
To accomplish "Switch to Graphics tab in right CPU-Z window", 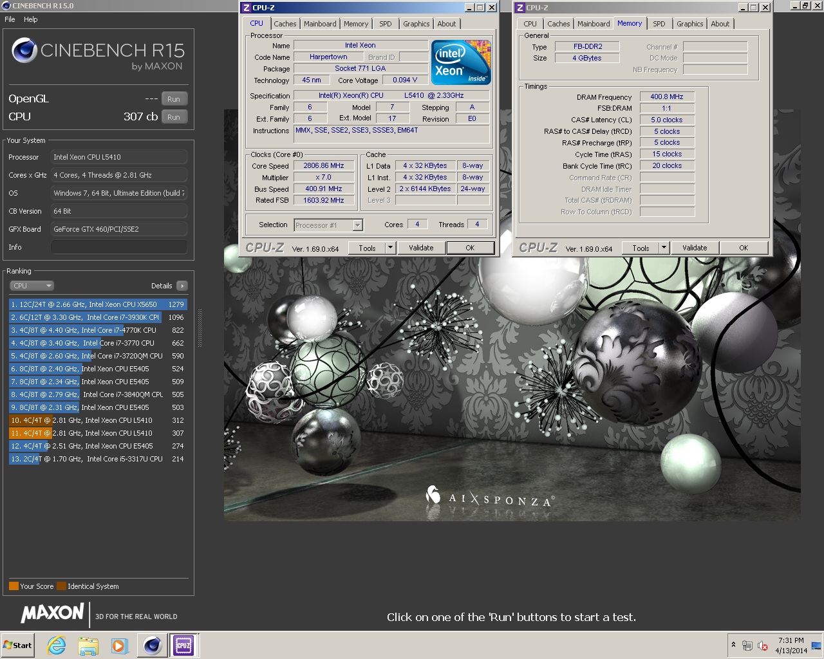I will point(690,24).
